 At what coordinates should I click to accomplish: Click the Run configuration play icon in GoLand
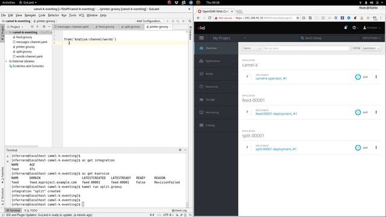[168, 21]
